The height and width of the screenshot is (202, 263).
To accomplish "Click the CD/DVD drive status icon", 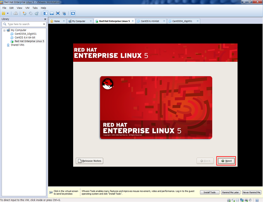I will point(233,200).
